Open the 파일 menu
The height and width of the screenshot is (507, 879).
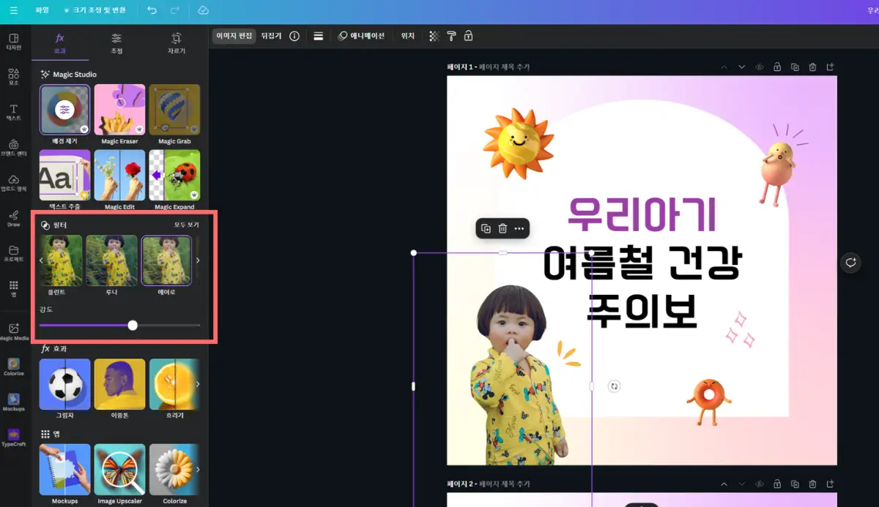[41, 10]
